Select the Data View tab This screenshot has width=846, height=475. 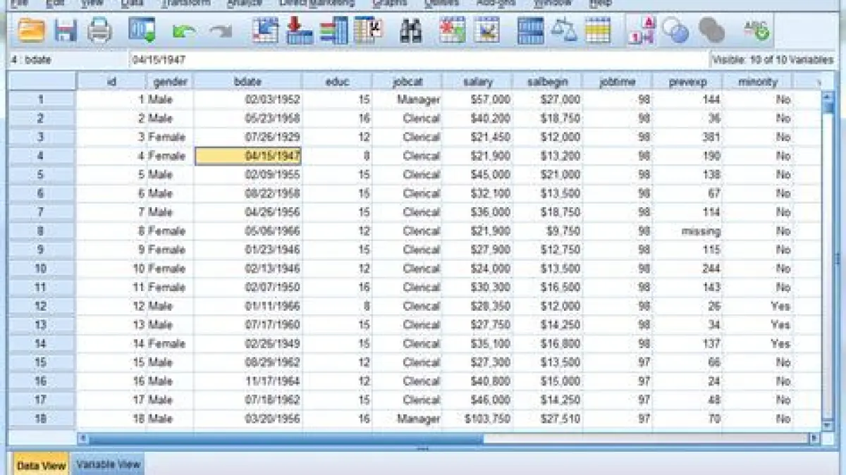(41, 465)
